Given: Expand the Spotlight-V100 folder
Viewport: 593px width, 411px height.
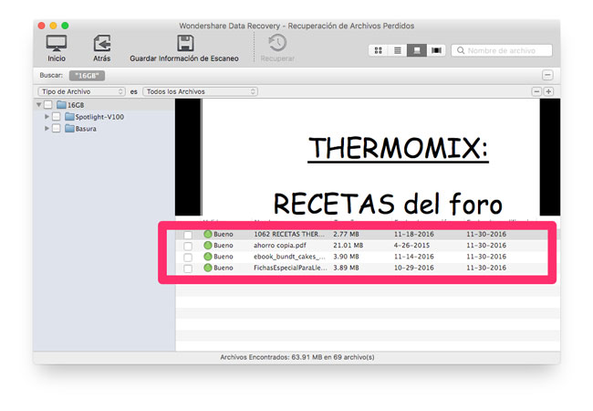Looking at the screenshot, I should click(47, 117).
